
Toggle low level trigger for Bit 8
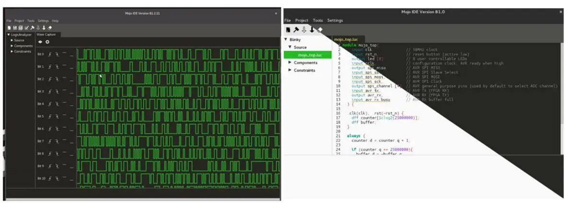[72, 155]
